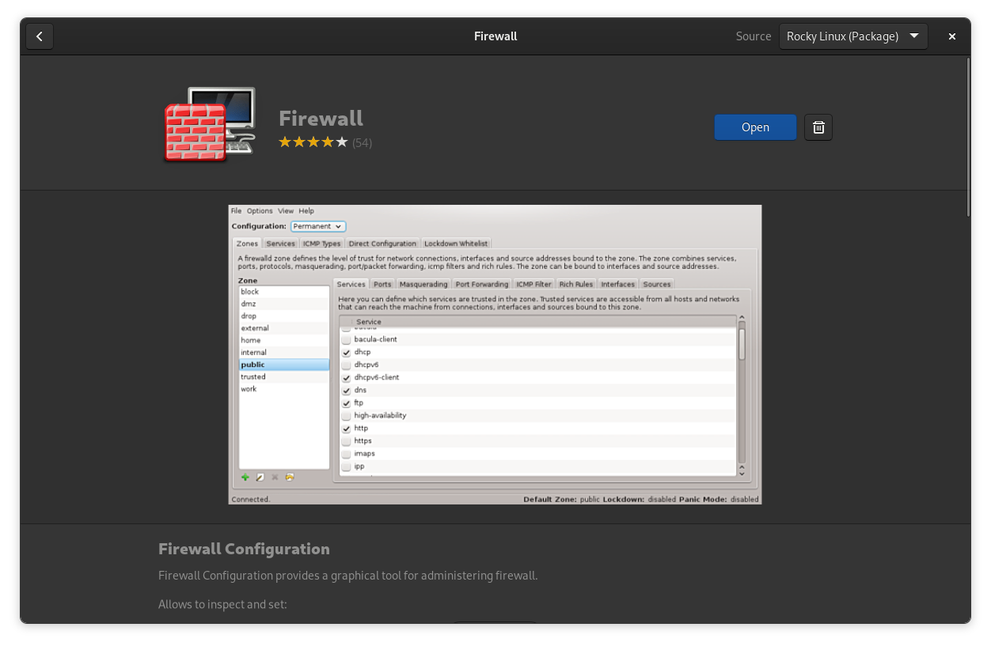Click the service list scrollbar down arrow
Screen dimensions: 991x646
coord(741,472)
